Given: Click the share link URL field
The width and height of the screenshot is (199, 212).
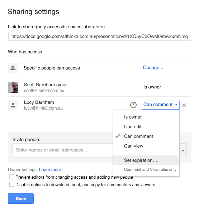Looking at the screenshot, I should pos(100,37).
